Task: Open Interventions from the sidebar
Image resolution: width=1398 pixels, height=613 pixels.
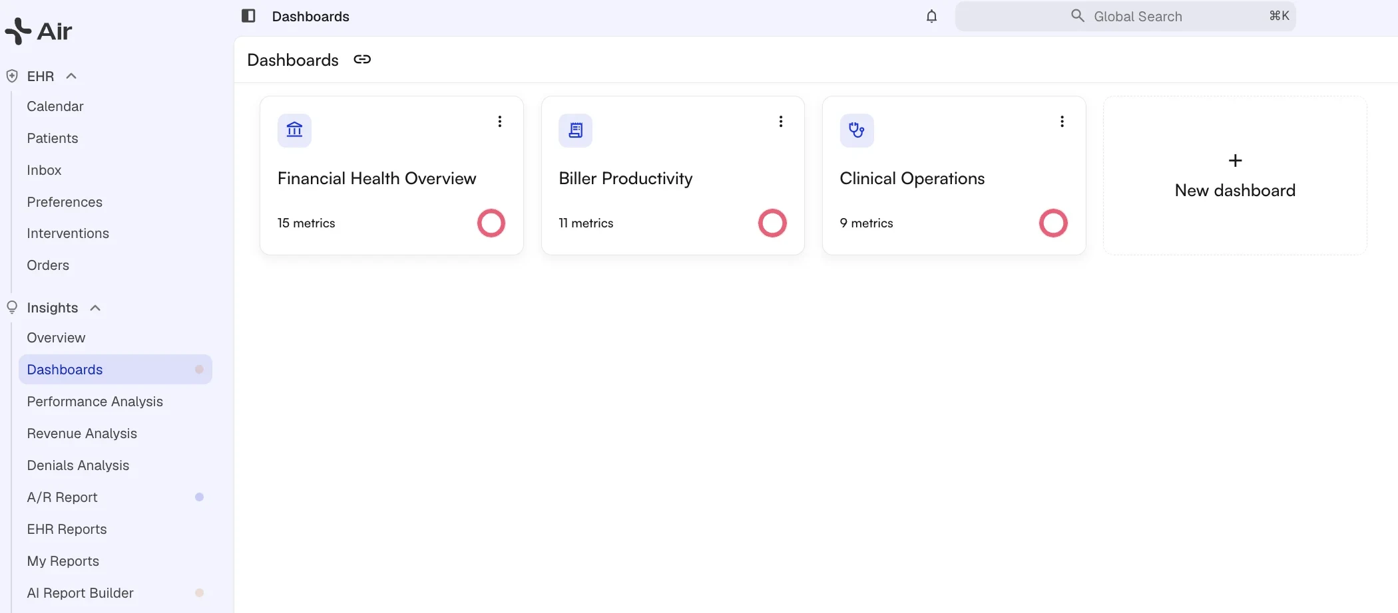Action: 68,233
